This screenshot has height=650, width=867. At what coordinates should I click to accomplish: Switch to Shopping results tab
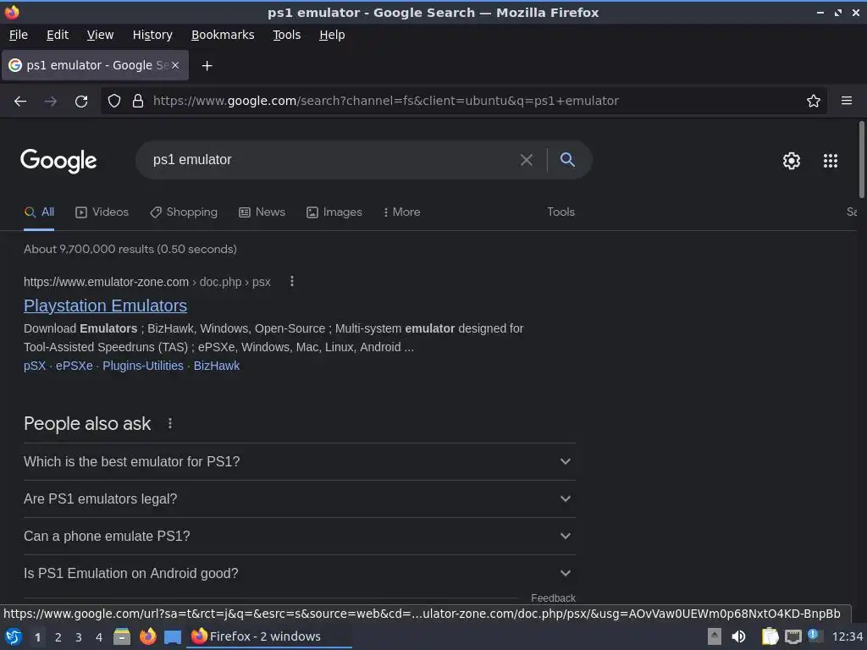pos(184,212)
